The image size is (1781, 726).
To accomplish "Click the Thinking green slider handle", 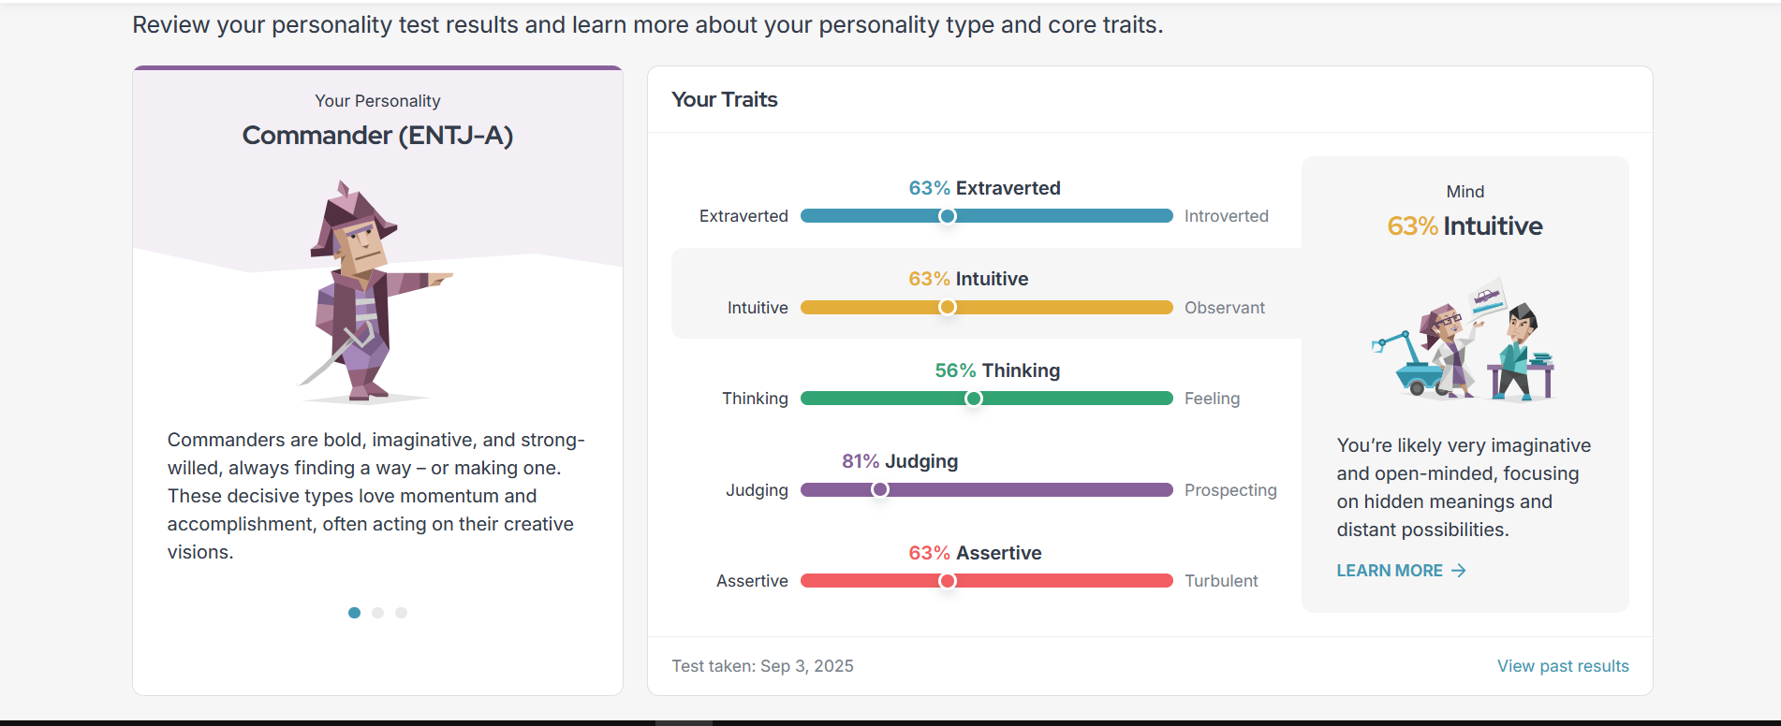I will point(974,399).
